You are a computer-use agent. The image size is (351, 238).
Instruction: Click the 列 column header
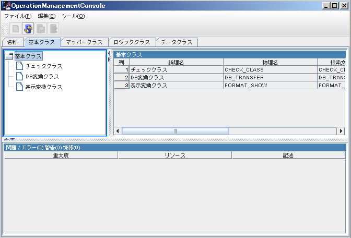[122, 62]
